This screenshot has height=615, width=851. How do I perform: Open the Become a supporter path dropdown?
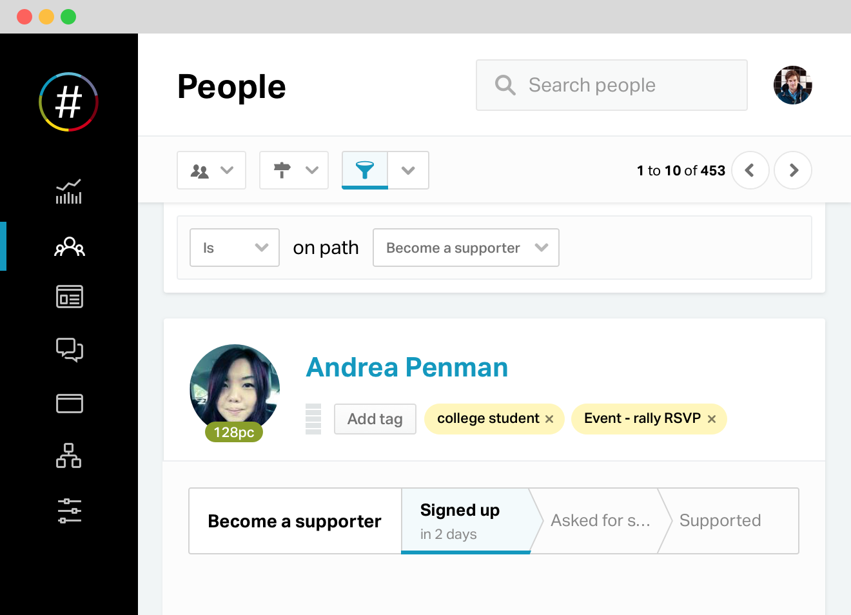pos(466,248)
